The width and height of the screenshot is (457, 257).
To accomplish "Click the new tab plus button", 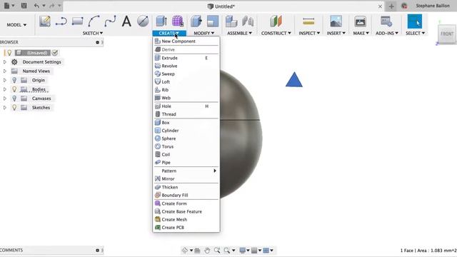I will (391, 6).
